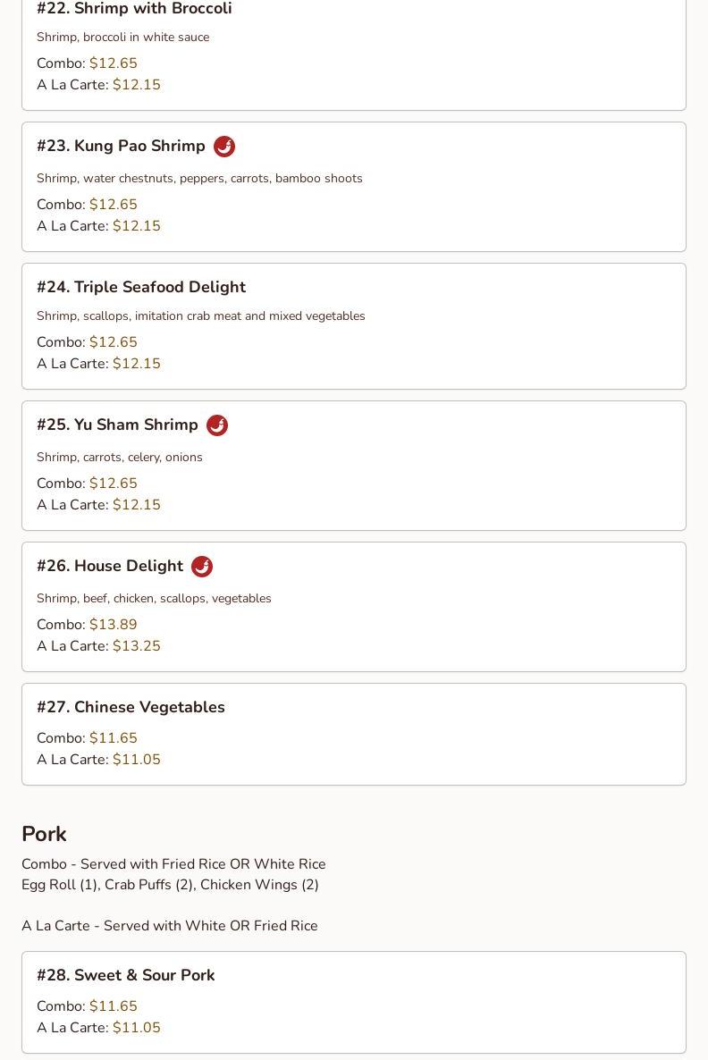This screenshot has width=708, height=1060.
Task: Click the spicy chili icon beside House Delight
Action: click(x=201, y=567)
